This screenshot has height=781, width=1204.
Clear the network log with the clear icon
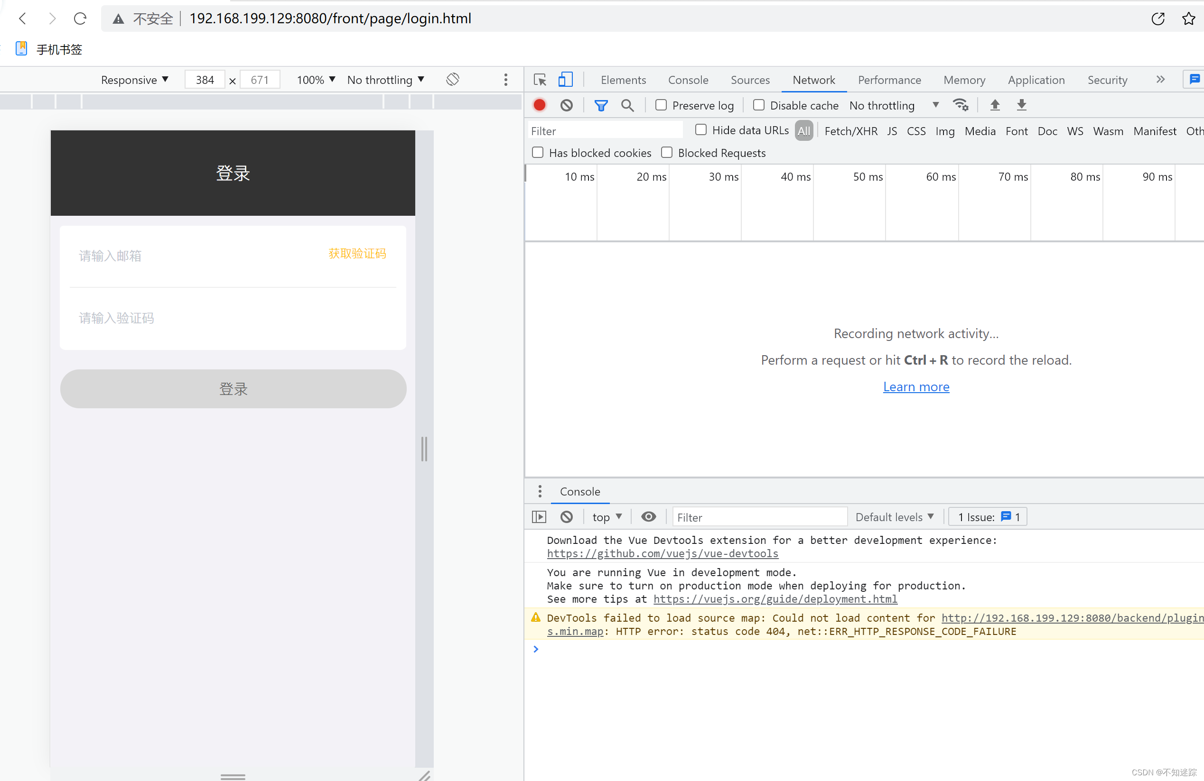click(566, 105)
